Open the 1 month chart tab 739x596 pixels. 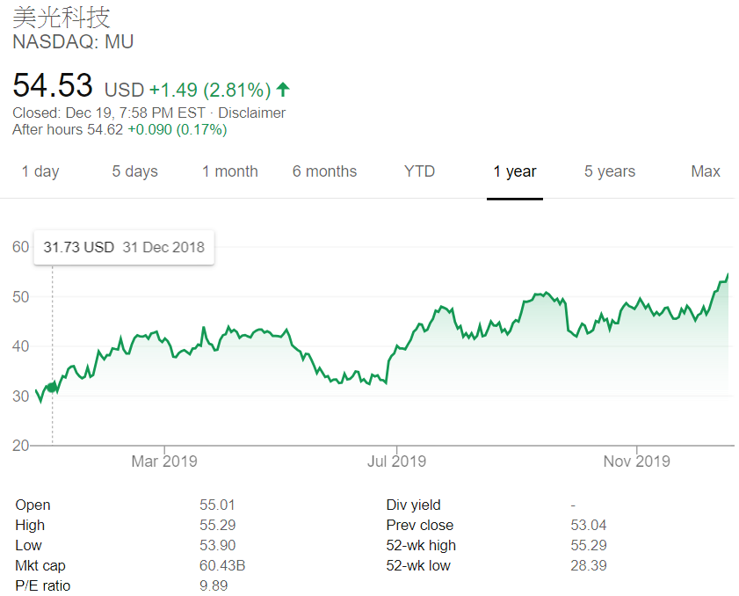pos(230,171)
